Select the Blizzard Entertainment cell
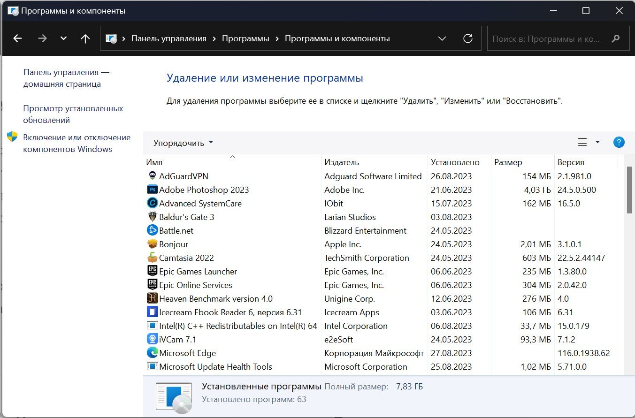Viewport: 635px width, 418px height. 366,231
